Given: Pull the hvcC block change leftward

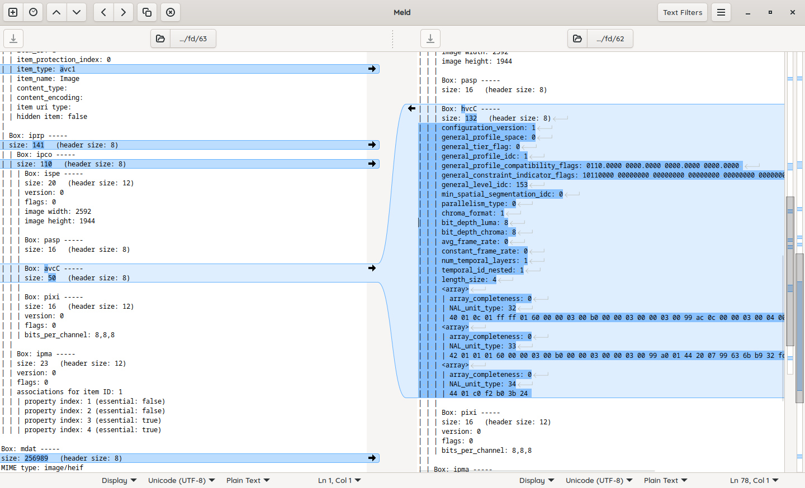Looking at the screenshot, I should [x=412, y=108].
